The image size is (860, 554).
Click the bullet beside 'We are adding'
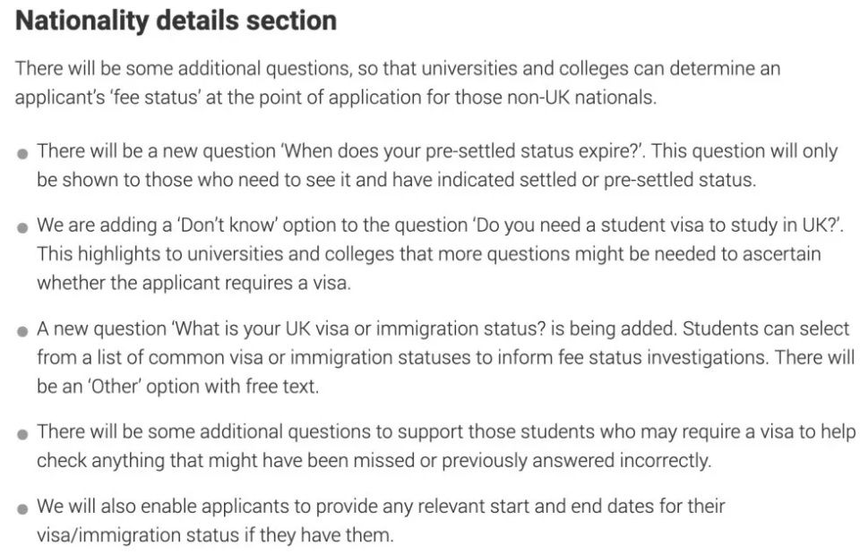(x=22, y=227)
